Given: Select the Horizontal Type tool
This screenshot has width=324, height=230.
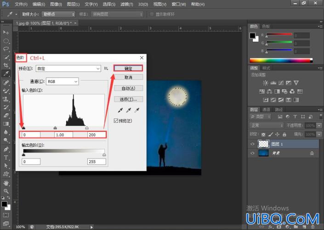Looking at the screenshot, I should point(6,158).
